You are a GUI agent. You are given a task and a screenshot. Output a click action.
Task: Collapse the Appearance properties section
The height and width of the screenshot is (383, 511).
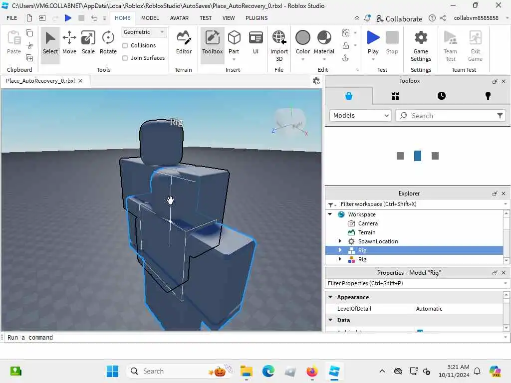coord(330,297)
